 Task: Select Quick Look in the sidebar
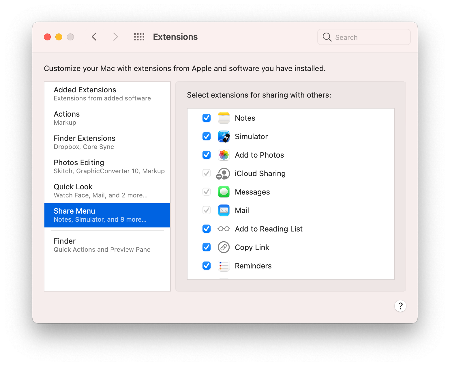tap(107, 191)
